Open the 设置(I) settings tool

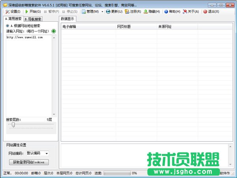(13, 11)
